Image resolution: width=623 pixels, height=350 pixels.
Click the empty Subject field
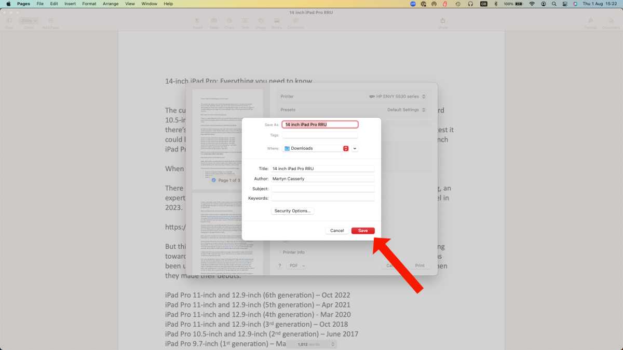point(322,188)
